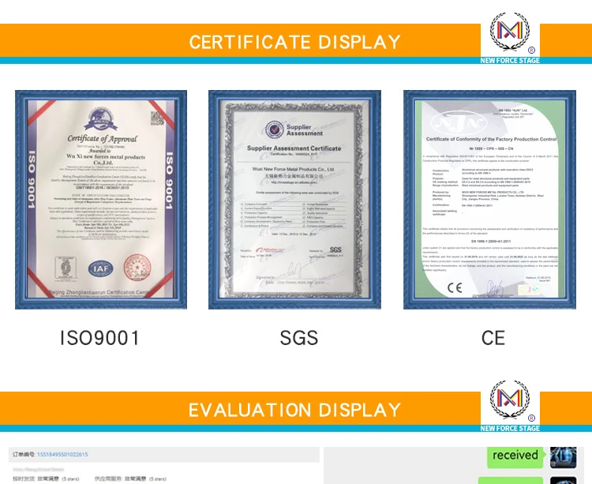Click the CE mark on conformity certificate
This screenshot has height=484, width=592.
455,288
